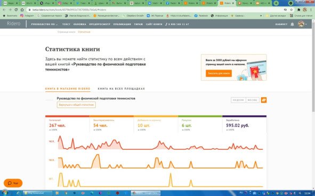Open a new browser tab
The height and width of the screenshot is (196, 315).
click(276, 3)
